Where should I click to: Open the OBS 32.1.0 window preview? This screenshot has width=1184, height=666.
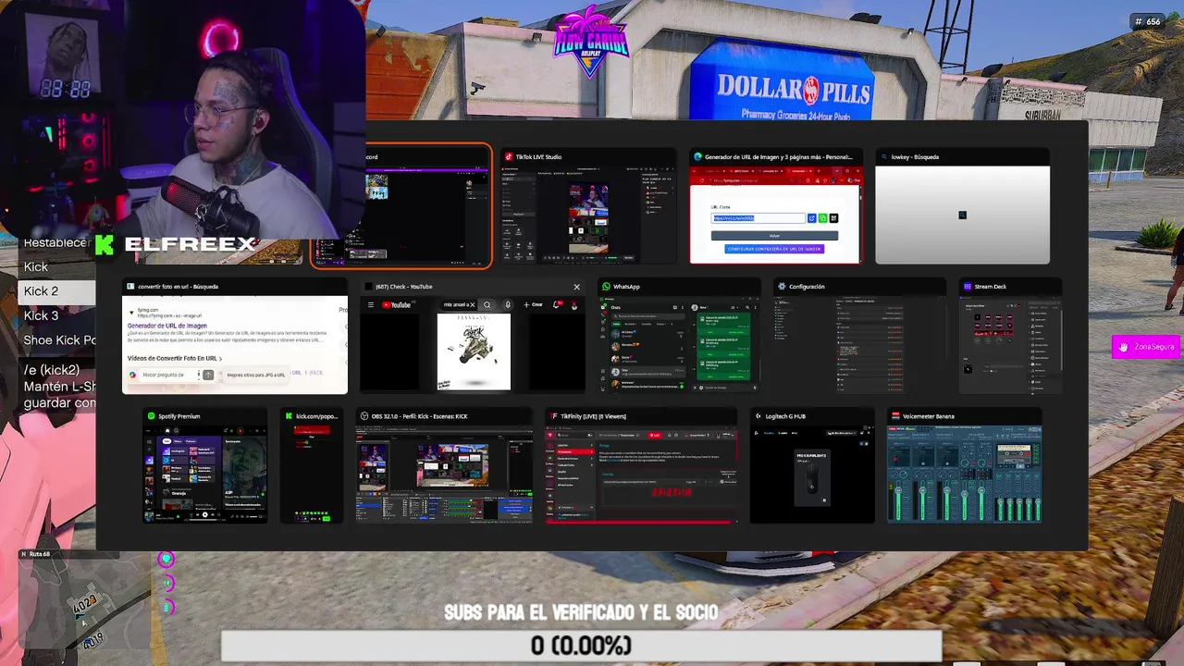(444, 466)
